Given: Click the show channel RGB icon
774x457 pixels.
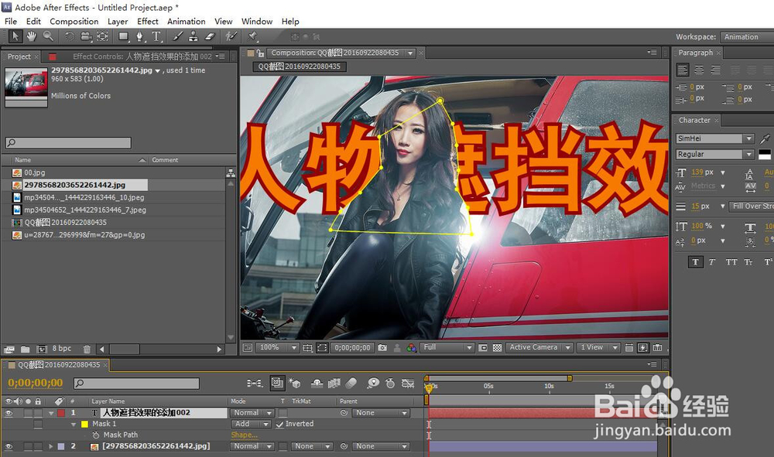Looking at the screenshot, I should pos(411,347).
